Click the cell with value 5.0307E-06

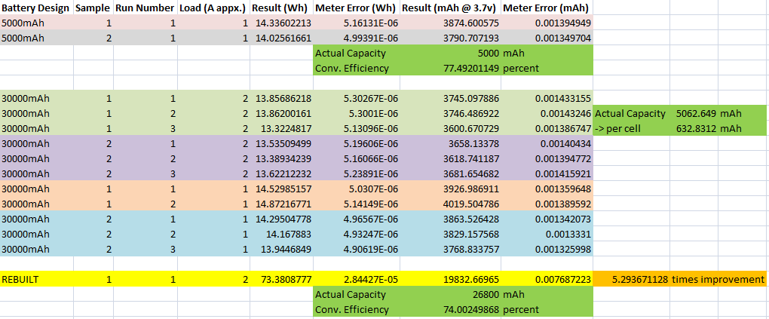pyautogui.click(x=357, y=189)
